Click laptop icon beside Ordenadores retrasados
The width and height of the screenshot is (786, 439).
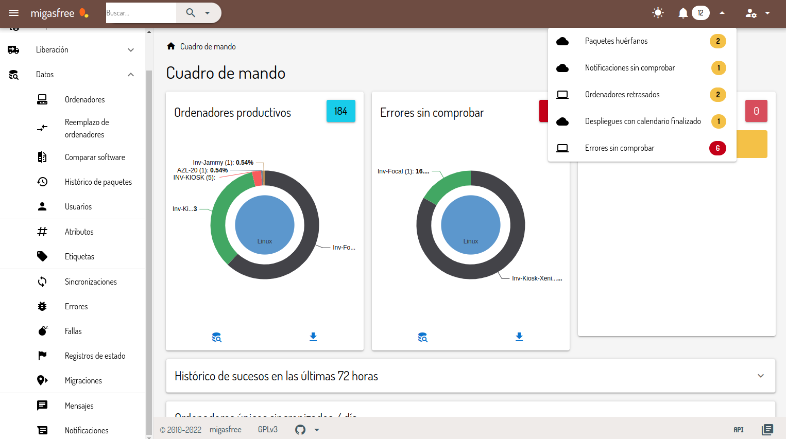(x=562, y=95)
